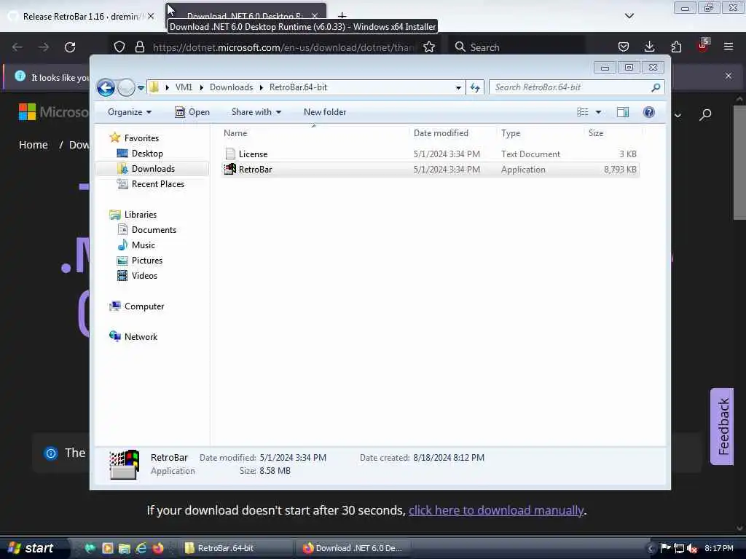Click the Firefox reload button
Viewport: 746px width, 559px height.
pos(70,47)
